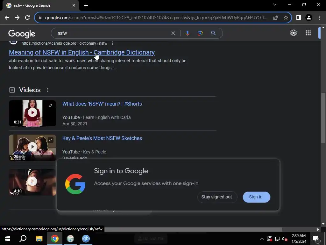Click the vertical page scrollbar thumb
The image size is (326, 245).
click(x=323, y=118)
